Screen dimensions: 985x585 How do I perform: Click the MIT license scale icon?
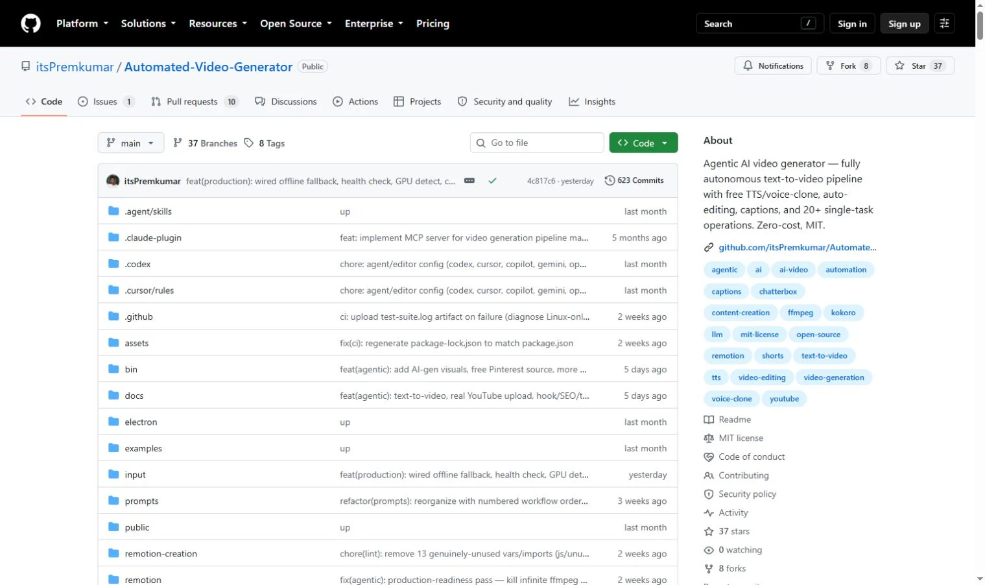click(x=709, y=438)
